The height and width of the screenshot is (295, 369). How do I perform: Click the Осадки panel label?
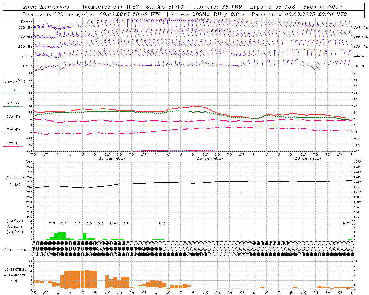(14, 226)
